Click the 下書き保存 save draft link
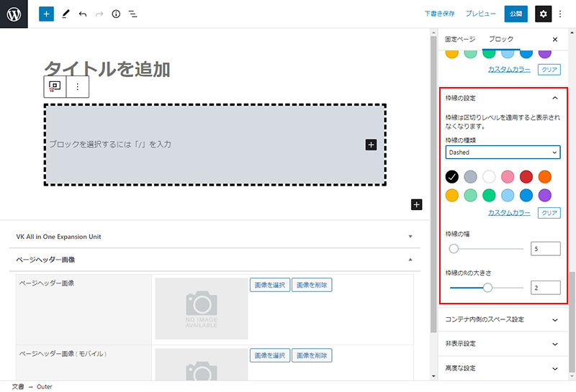Screen dimensions: 576x392 [x=439, y=14]
